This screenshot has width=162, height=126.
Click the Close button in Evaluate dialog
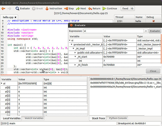pos(153,71)
